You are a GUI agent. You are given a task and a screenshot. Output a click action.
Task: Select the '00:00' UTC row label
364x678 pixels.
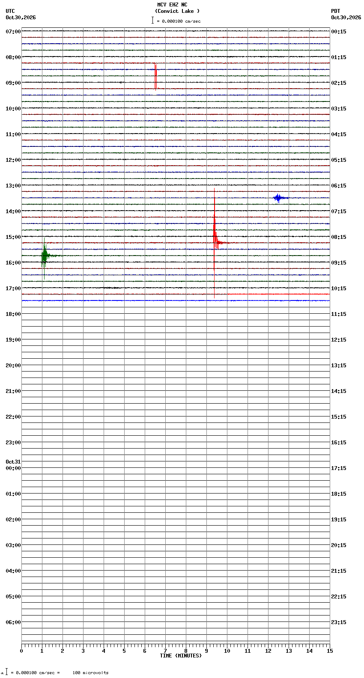click(x=13, y=468)
